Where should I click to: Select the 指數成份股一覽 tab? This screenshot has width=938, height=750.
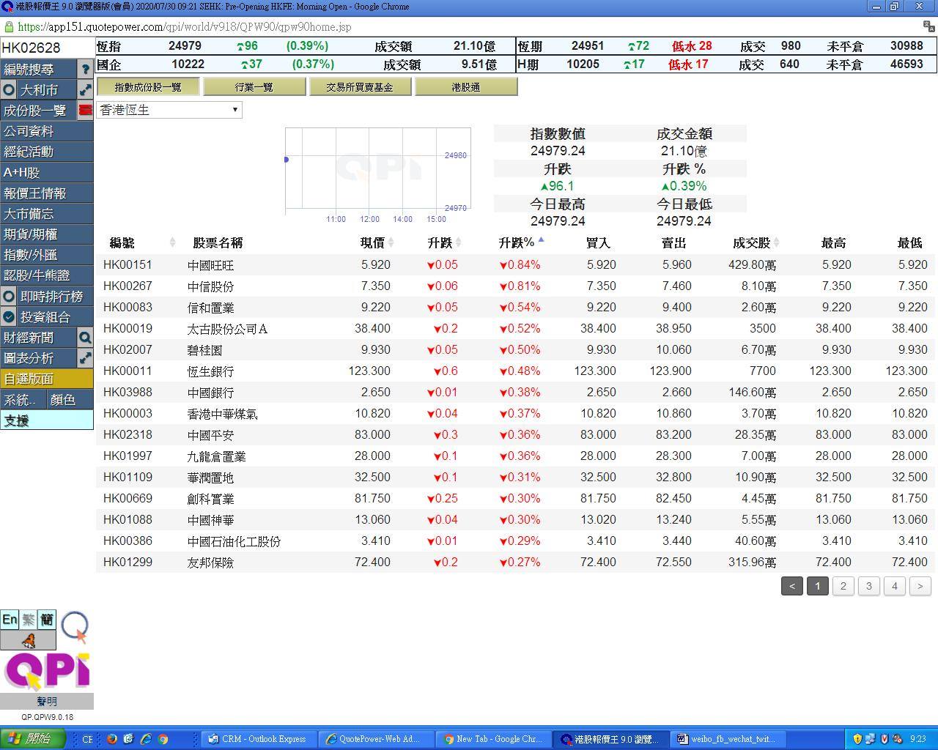click(148, 86)
